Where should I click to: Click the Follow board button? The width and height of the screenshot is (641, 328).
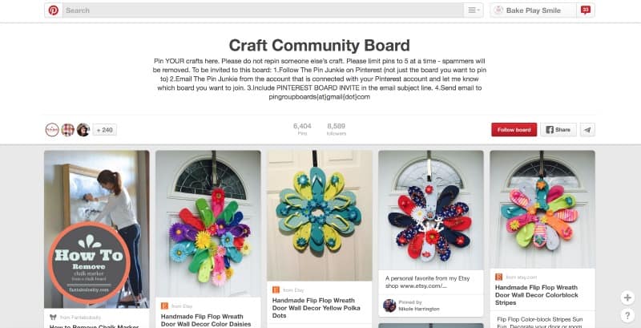point(514,130)
